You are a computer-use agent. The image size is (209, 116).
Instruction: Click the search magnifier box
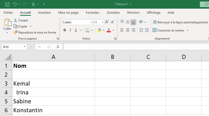click(x=204, y=4)
